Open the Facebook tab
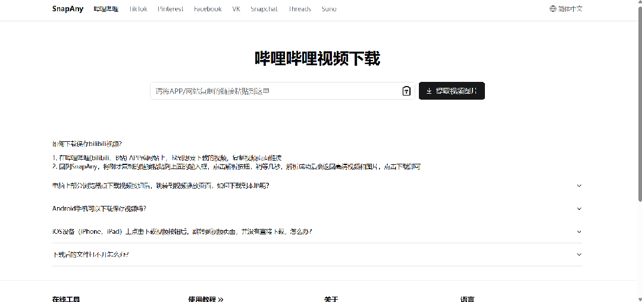Screen dimensions: 642x302 point(208,8)
